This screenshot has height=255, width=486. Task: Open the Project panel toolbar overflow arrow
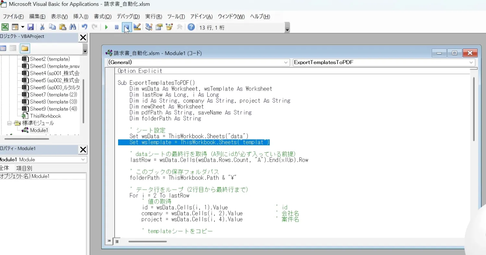(x=85, y=49)
